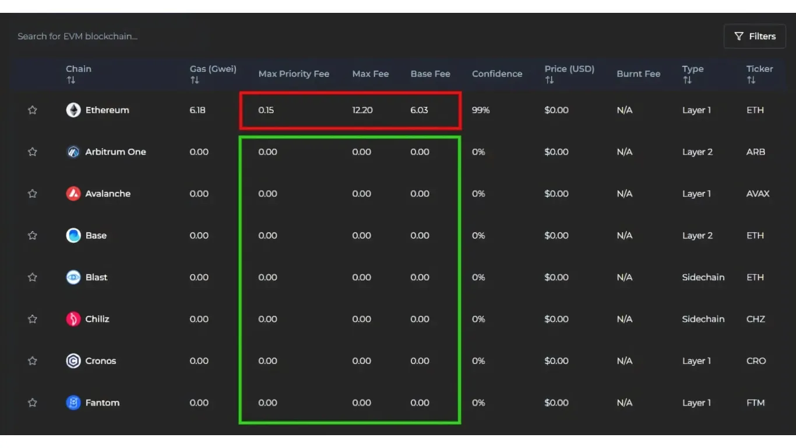The height and width of the screenshot is (448, 796).
Task: Select the Base chain name
Action: point(96,236)
